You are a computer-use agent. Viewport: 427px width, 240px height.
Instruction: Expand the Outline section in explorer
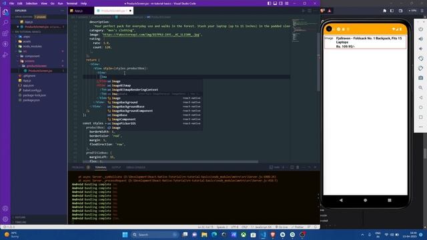pyautogui.click(x=20, y=217)
